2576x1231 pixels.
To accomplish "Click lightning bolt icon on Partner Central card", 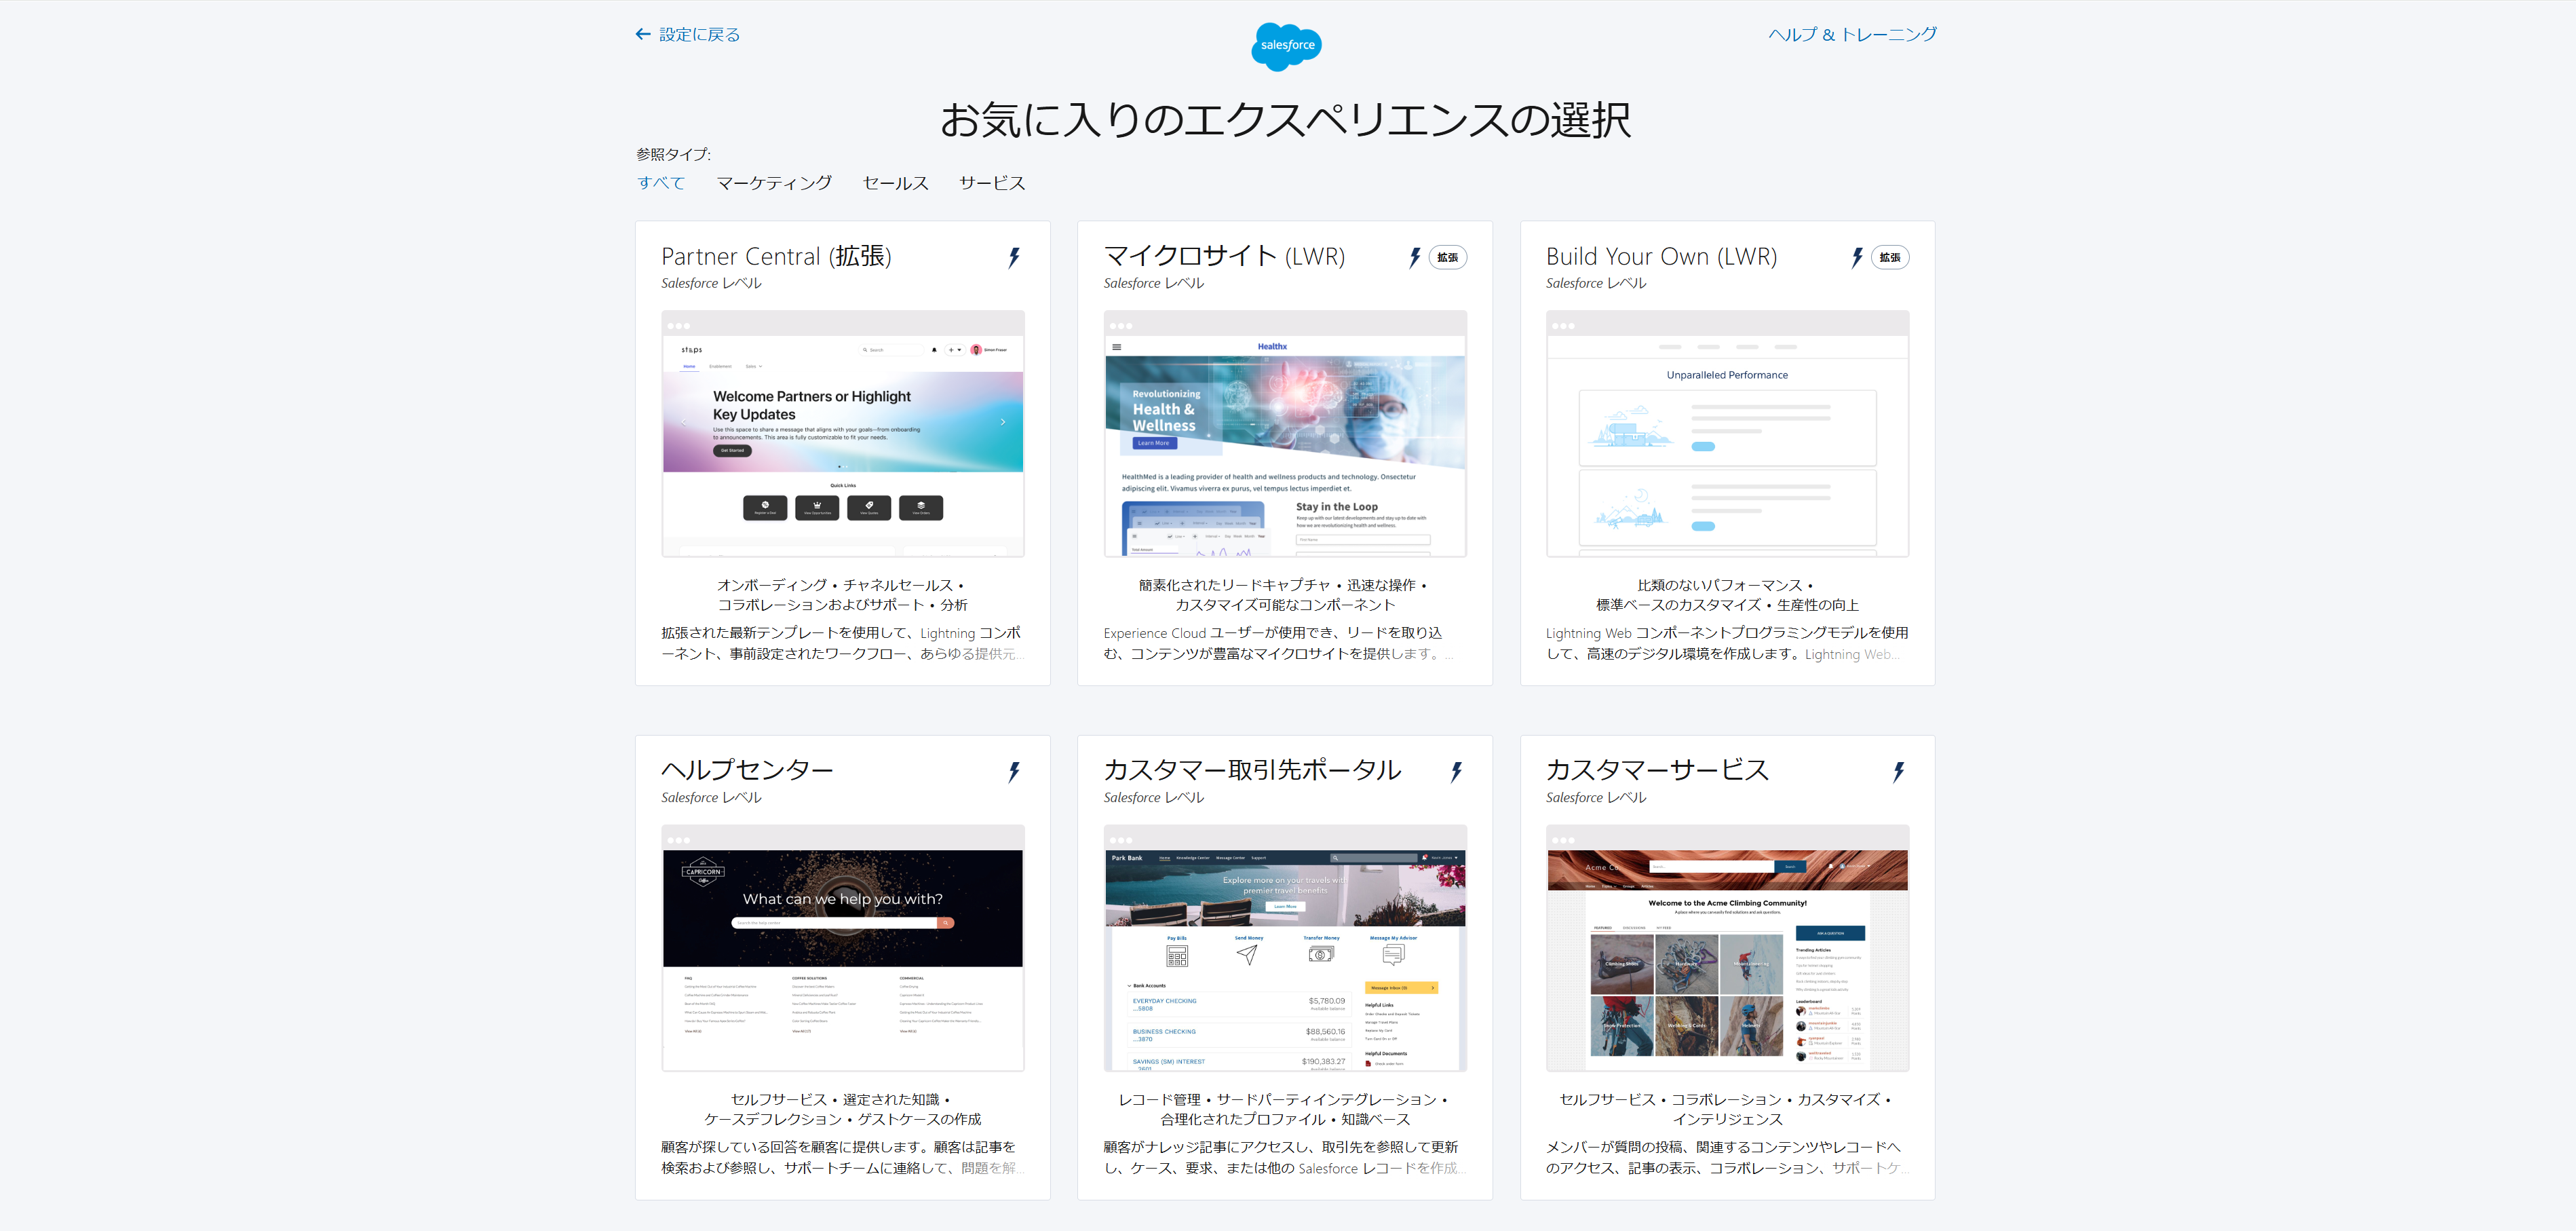I will 1014,257.
